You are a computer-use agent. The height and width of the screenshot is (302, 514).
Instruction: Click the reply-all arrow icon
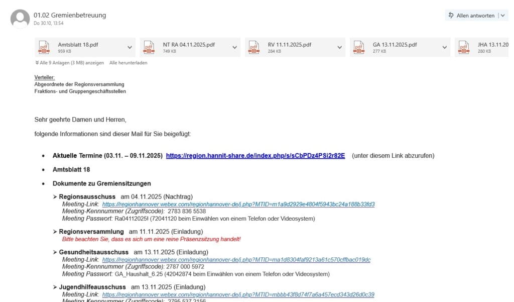[x=451, y=16]
